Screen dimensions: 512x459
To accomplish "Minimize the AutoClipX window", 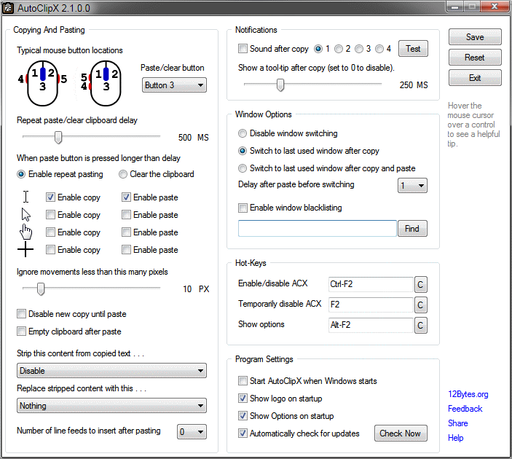I will 455,7.
